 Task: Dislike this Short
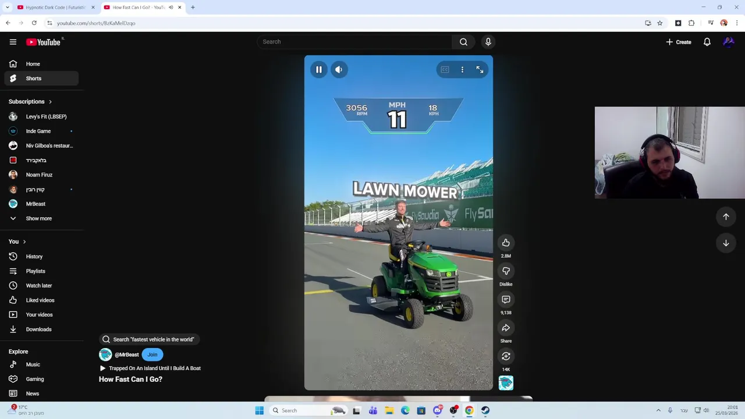506,271
